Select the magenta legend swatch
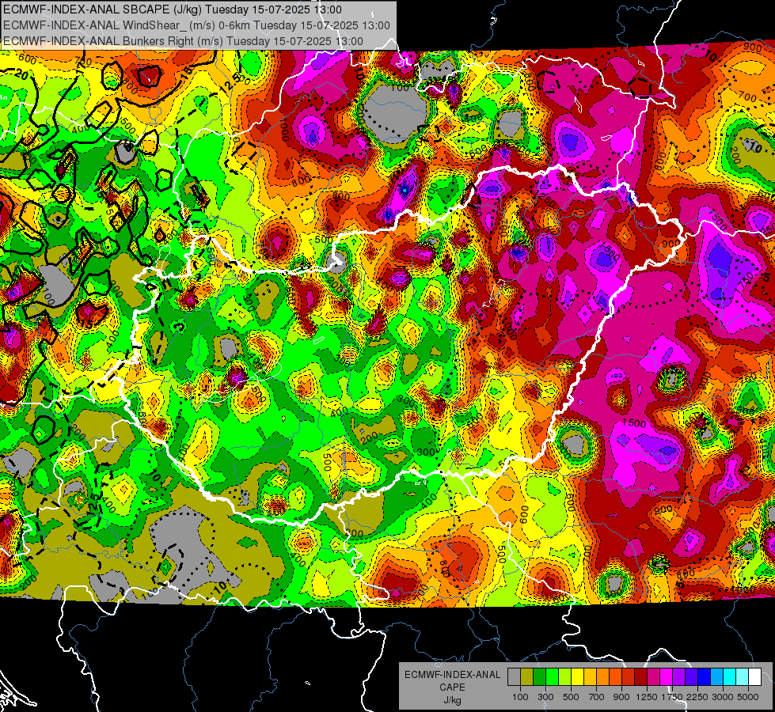Image resolution: width=775 pixels, height=712 pixels. click(667, 676)
